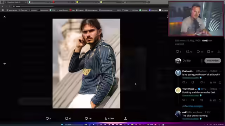The height and width of the screenshot is (126, 225).
Task: Click the taskbar search box
Action: [74, 125]
